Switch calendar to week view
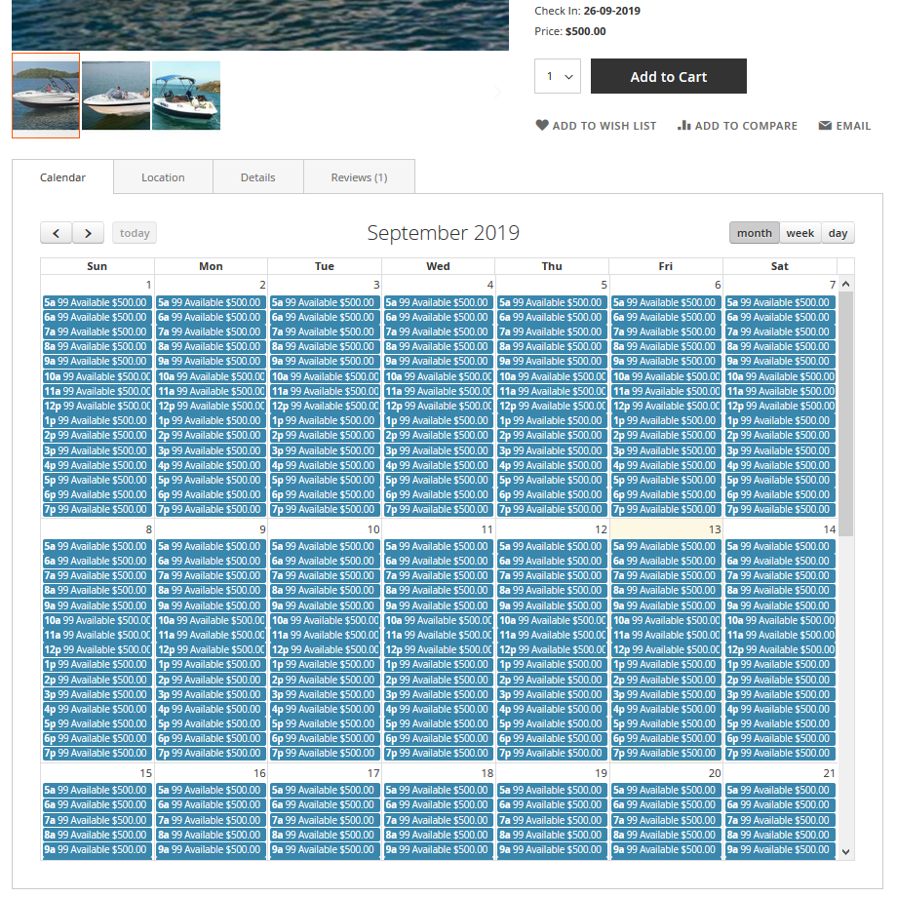This screenshot has height=897, width=897. 800,233
